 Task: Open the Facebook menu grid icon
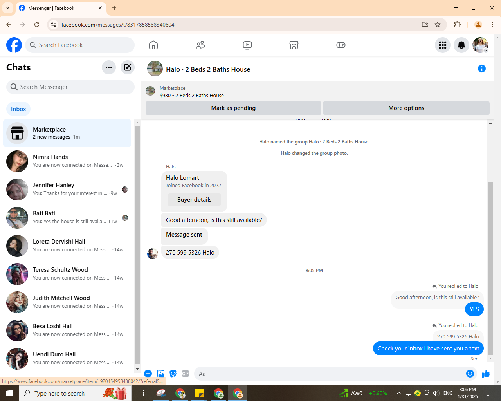[443, 45]
